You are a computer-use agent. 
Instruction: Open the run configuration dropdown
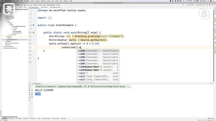[x=191, y=5]
